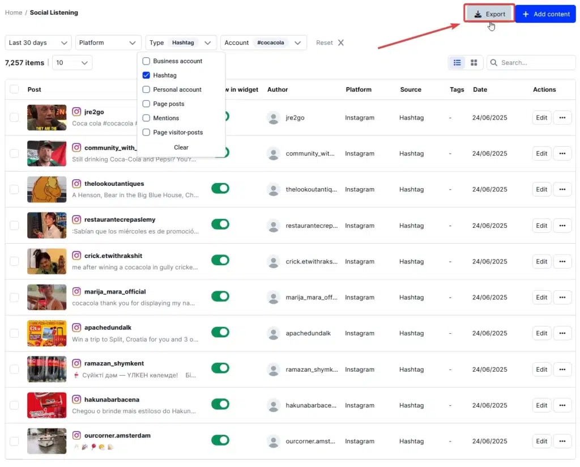Open the ourcorner.amsterdam boat thumbnail
Viewport: 580px width, 467px height.
tap(46, 441)
